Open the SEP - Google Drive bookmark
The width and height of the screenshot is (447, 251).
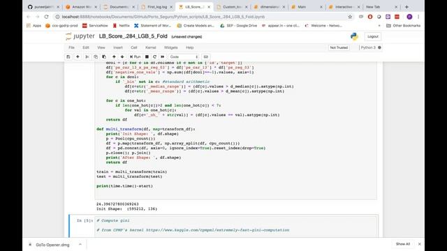point(239,26)
